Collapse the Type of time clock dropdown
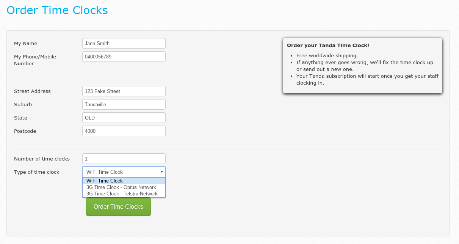The width and height of the screenshot is (459, 244). (124, 172)
